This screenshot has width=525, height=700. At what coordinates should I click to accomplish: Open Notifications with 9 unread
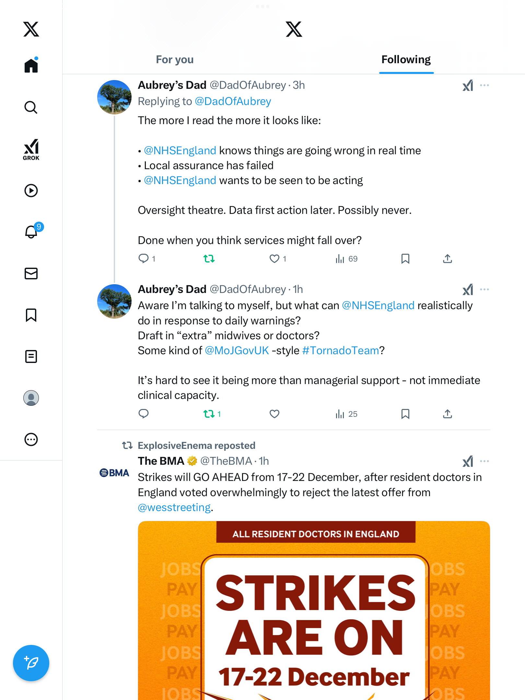tap(32, 232)
